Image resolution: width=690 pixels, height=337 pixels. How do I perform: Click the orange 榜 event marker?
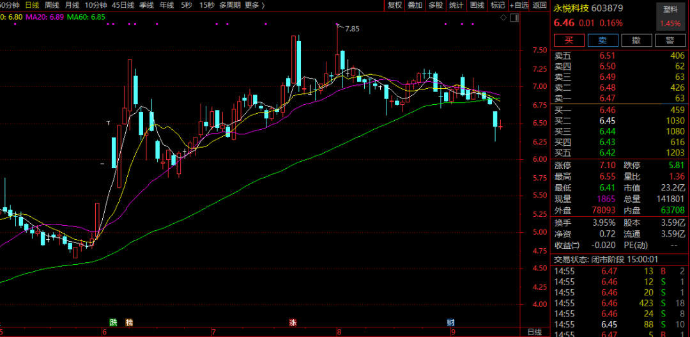pyautogui.click(x=129, y=322)
